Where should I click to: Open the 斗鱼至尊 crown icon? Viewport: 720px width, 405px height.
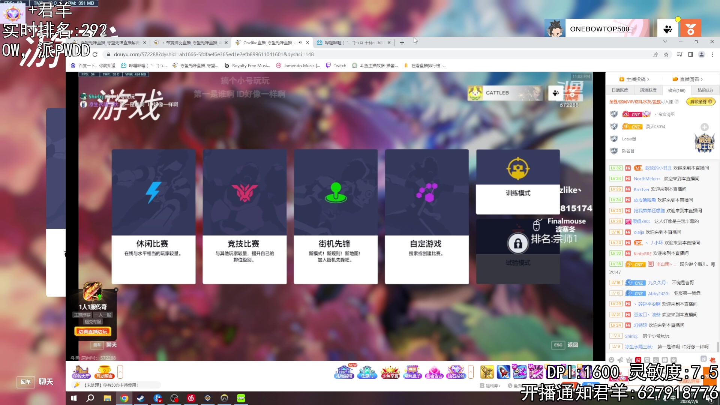[x=390, y=372]
